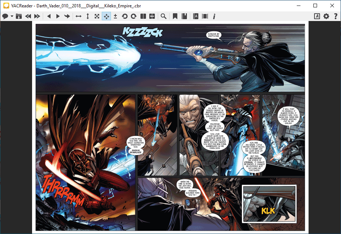Fit the page to window width
The width and height of the screenshot is (341, 234).
(x=79, y=16)
